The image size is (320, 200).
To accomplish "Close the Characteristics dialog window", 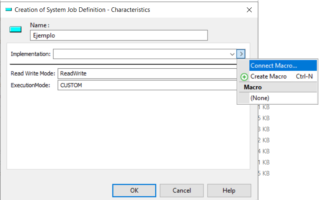I will coord(249,10).
